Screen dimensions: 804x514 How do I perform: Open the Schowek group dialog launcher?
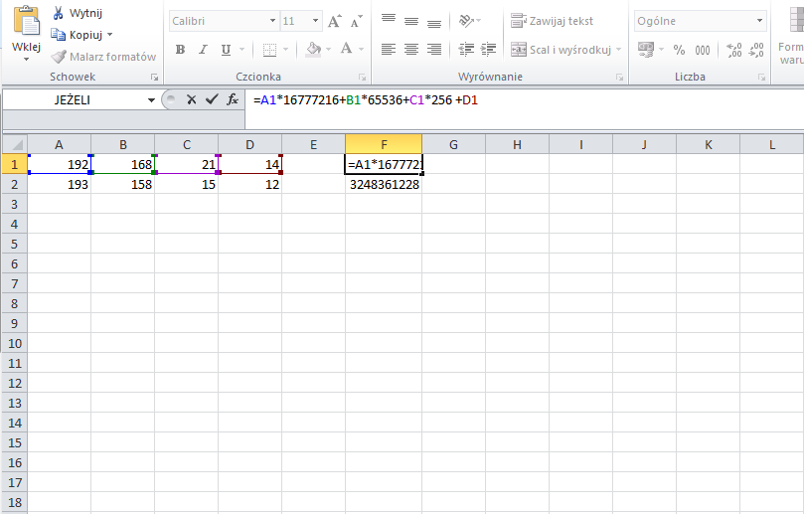(154, 78)
